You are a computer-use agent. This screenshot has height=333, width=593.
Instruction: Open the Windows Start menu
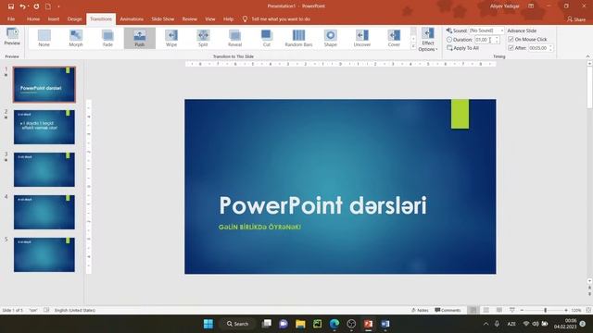click(208, 324)
